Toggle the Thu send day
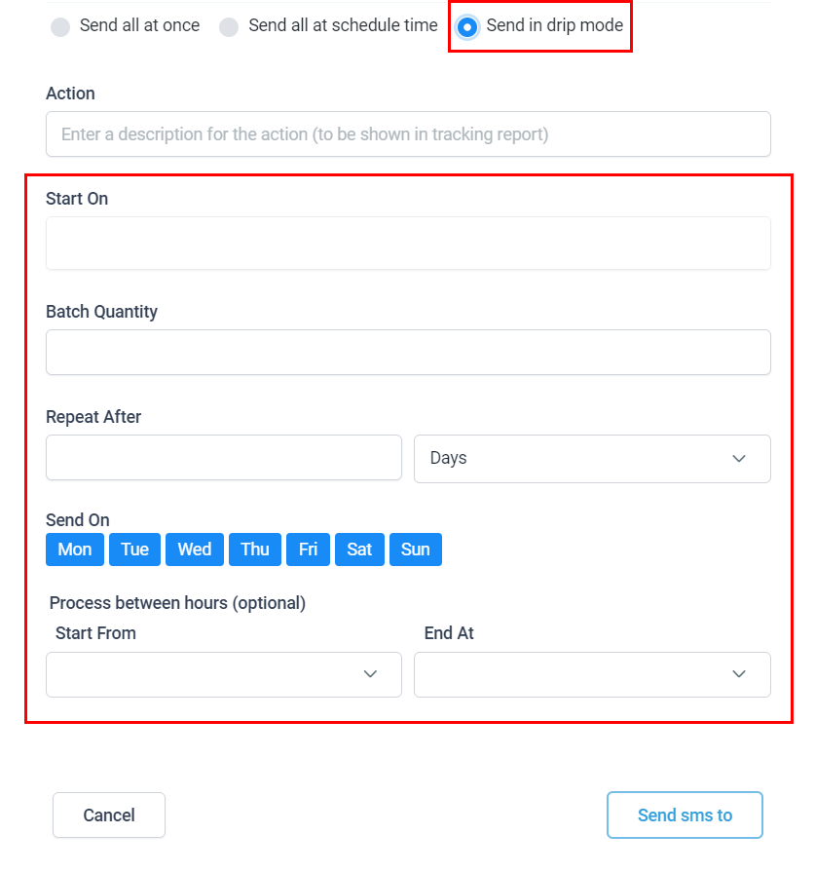 click(255, 550)
